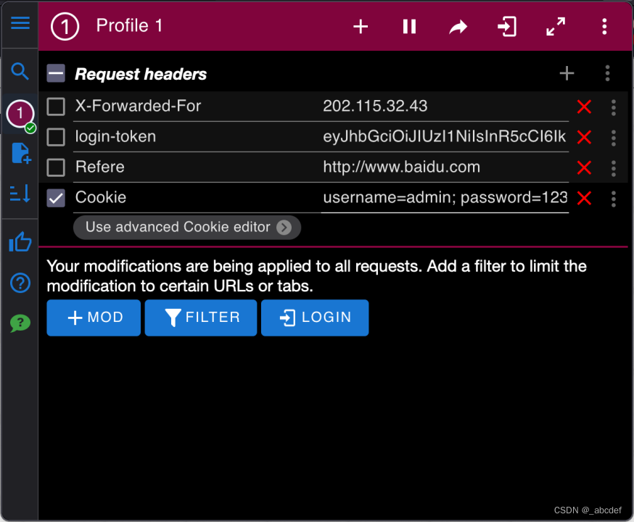The width and height of the screenshot is (634, 522).
Task: Open Cookie row options menu
Action: (614, 199)
